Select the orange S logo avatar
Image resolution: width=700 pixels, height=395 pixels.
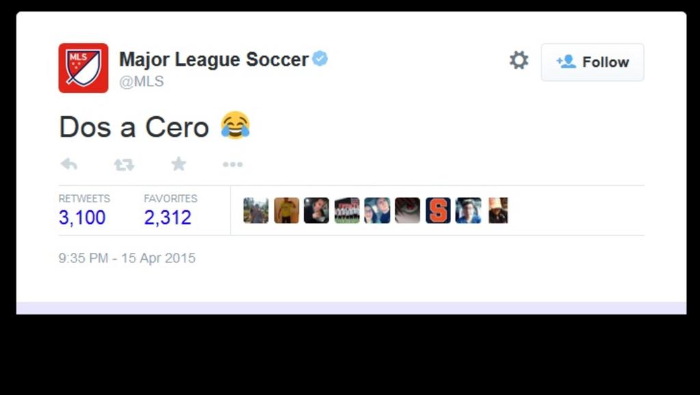(x=438, y=210)
